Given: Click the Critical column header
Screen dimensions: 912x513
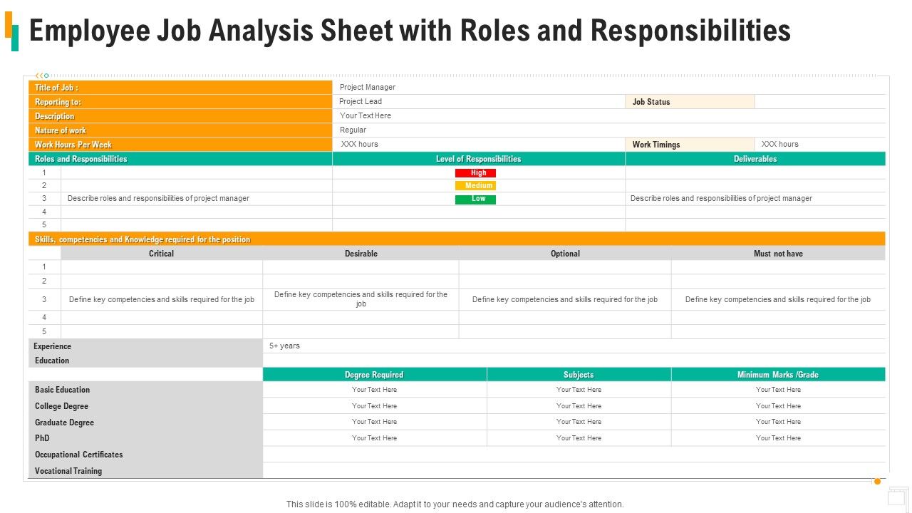Looking at the screenshot, I should click(x=162, y=254).
